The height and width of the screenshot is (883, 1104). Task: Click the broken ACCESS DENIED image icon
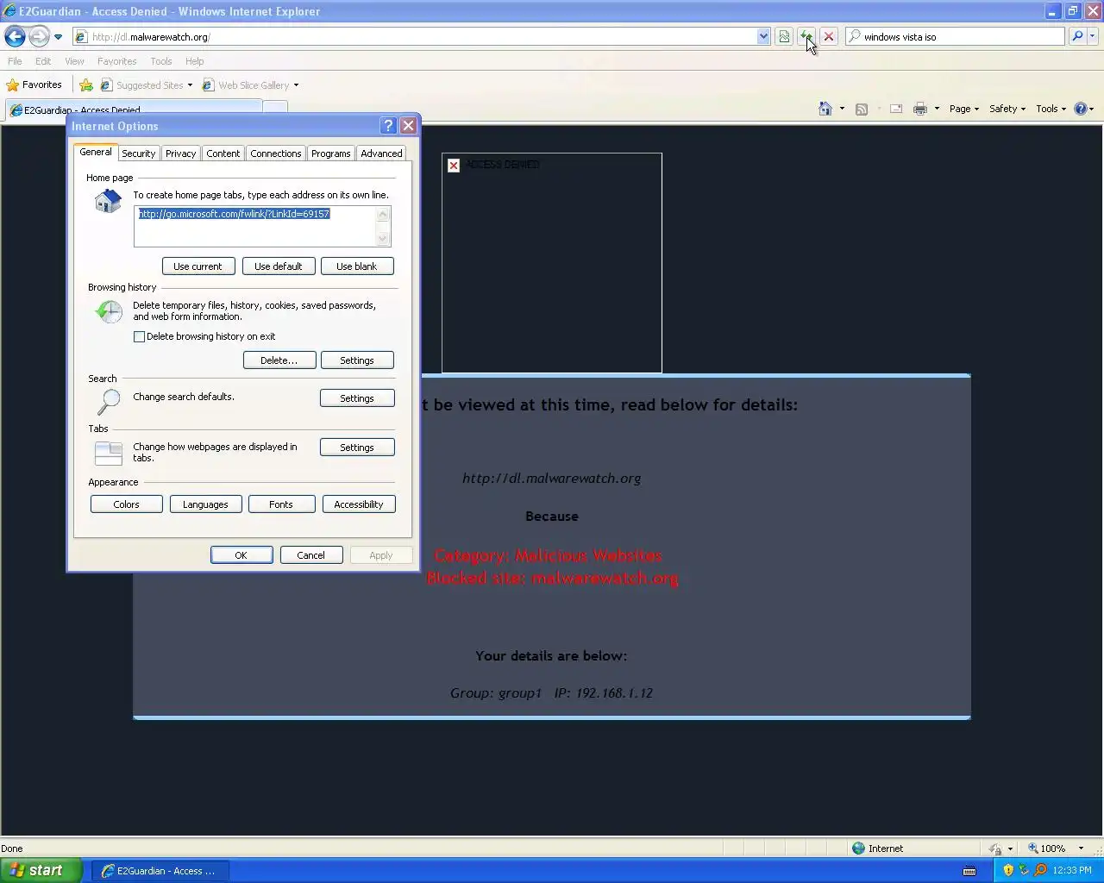pos(454,166)
